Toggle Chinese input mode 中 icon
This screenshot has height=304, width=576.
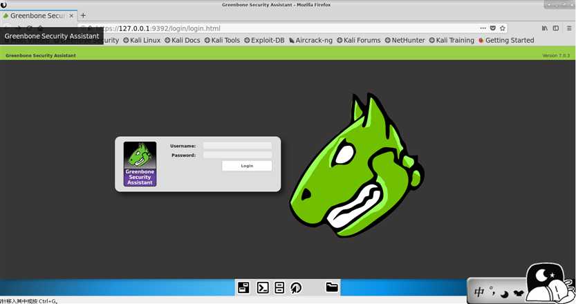[x=479, y=292]
